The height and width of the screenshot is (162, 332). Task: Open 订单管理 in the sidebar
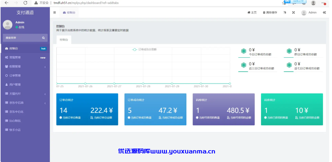[25, 75]
